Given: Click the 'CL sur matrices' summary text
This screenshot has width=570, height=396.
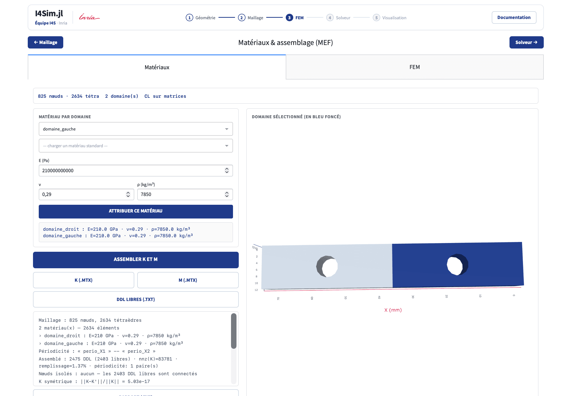Looking at the screenshot, I should 165,96.
